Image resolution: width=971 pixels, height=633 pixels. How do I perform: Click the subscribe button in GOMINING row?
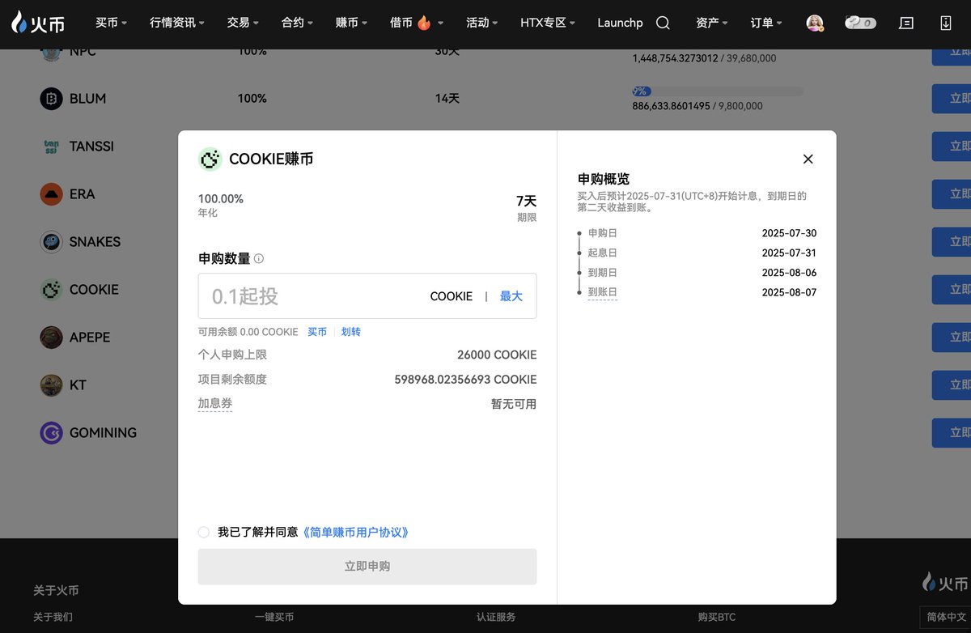click(x=952, y=433)
